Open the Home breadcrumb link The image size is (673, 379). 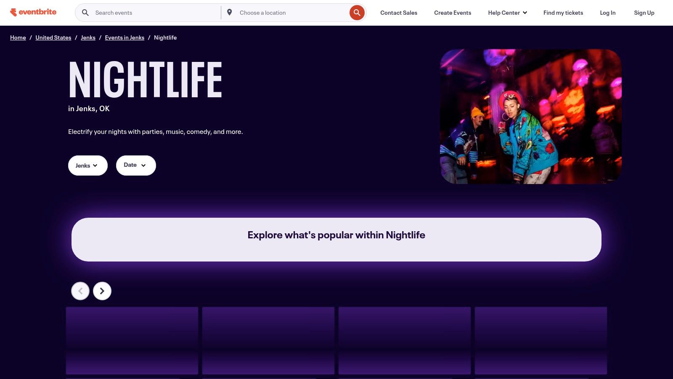pyautogui.click(x=18, y=37)
